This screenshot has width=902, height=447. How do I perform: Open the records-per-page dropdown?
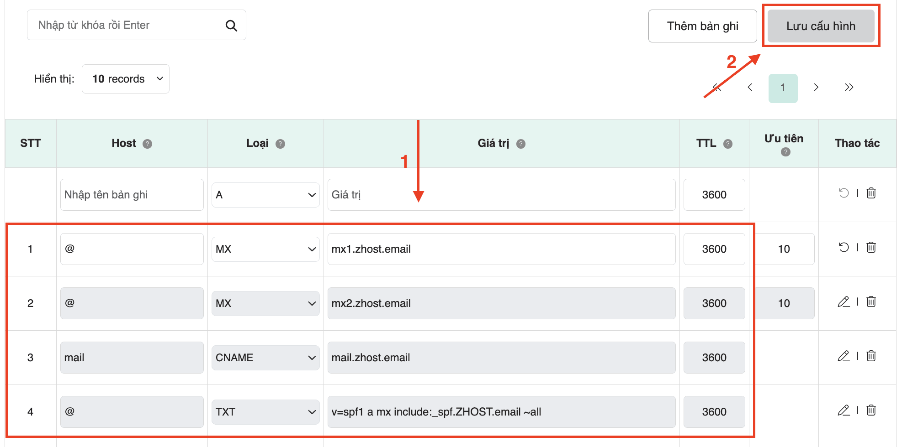click(x=125, y=78)
